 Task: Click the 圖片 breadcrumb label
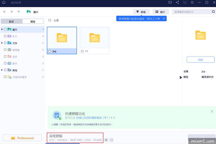pos(36,12)
